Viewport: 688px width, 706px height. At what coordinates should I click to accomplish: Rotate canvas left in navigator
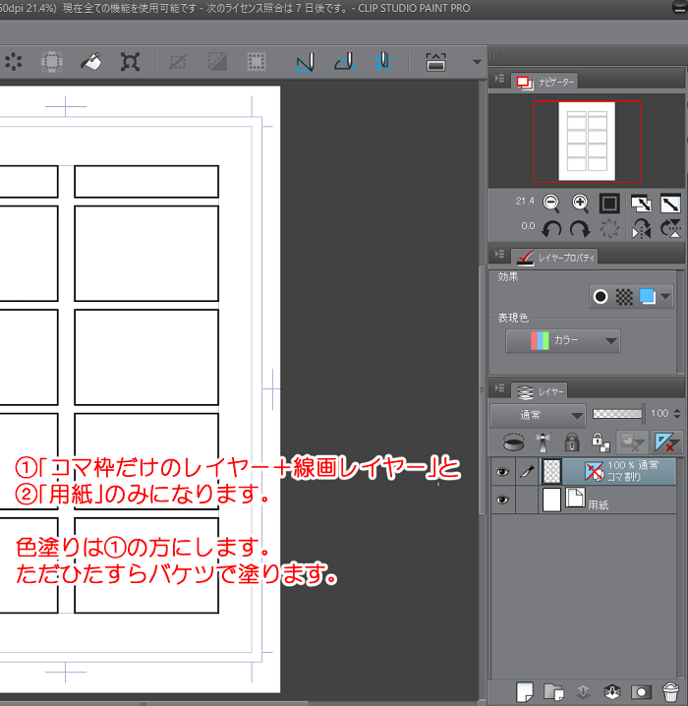(551, 229)
